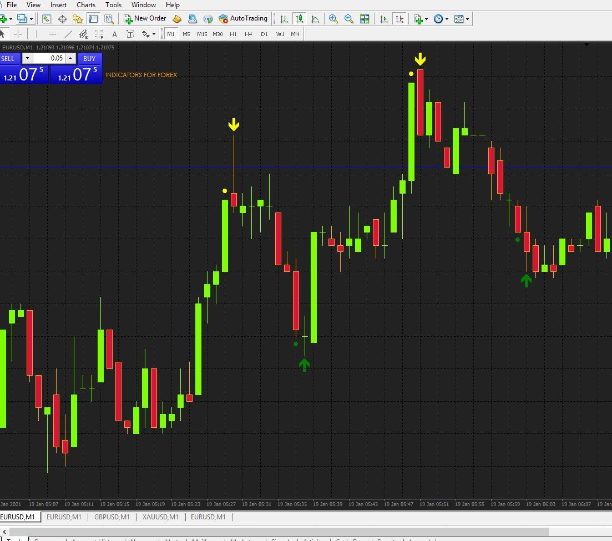Zoom in on the chart
Screen dimensions: 612x541
pyautogui.click(x=332, y=18)
